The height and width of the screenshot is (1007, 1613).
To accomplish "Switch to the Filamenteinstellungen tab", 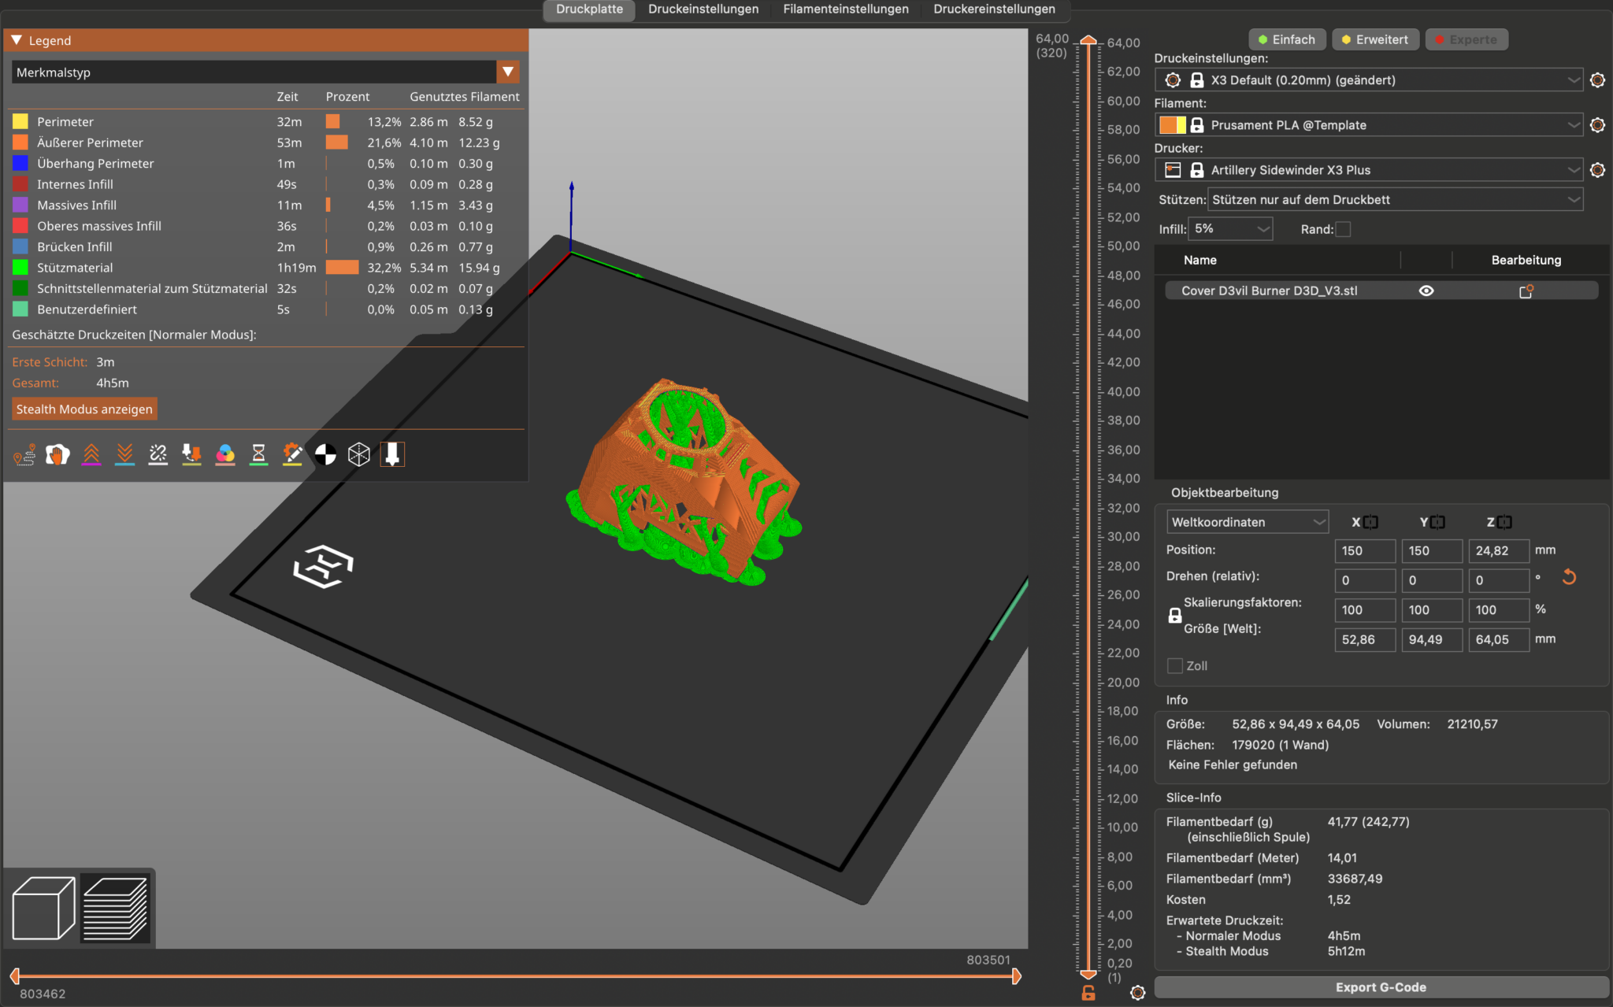I will point(845,9).
